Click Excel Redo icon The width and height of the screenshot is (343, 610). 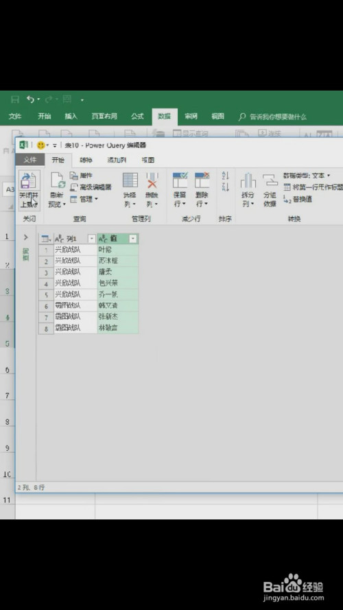point(49,100)
